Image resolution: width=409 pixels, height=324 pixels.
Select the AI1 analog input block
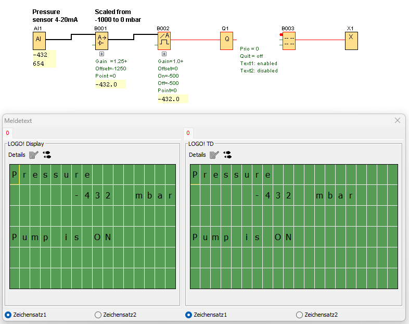(x=39, y=41)
